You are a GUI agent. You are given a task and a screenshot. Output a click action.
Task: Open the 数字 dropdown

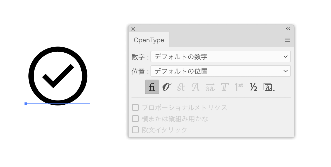click(221, 57)
